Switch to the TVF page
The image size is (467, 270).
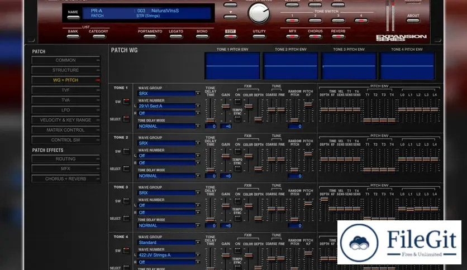[66, 90]
